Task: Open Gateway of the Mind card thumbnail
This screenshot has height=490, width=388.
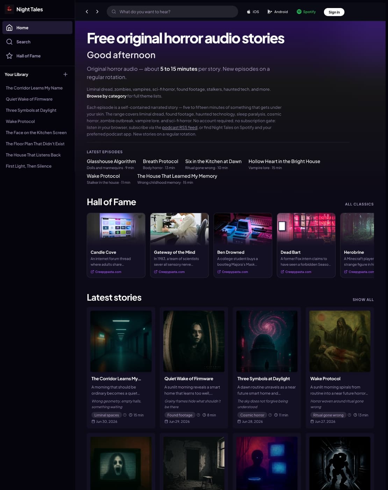Action: (x=179, y=229)
